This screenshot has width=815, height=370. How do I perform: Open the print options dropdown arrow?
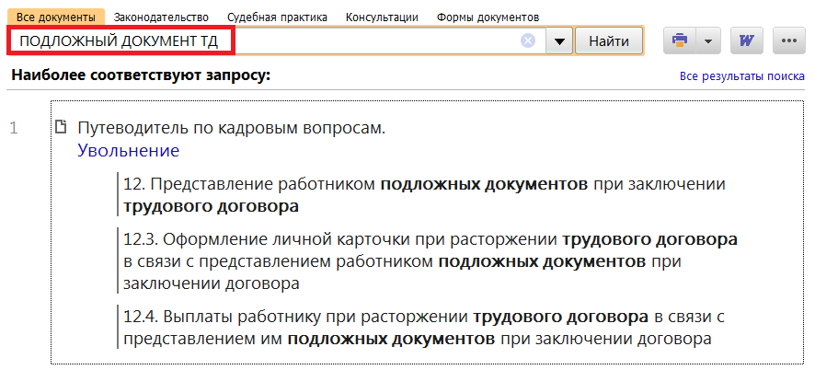[x=707, y=41]
